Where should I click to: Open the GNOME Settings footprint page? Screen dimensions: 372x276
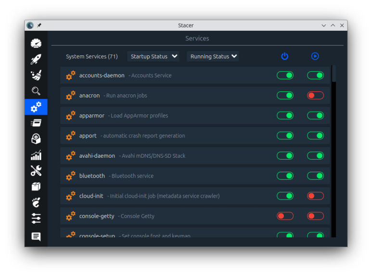pos(36,202)
